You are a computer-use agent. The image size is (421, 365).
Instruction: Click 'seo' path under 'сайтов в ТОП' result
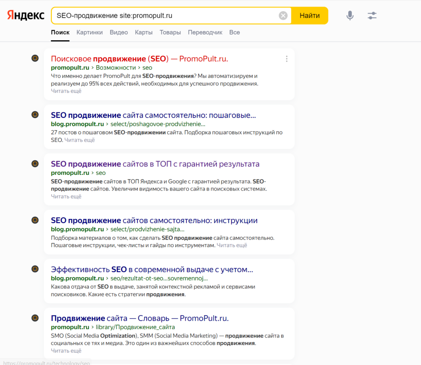click(101, 173)
